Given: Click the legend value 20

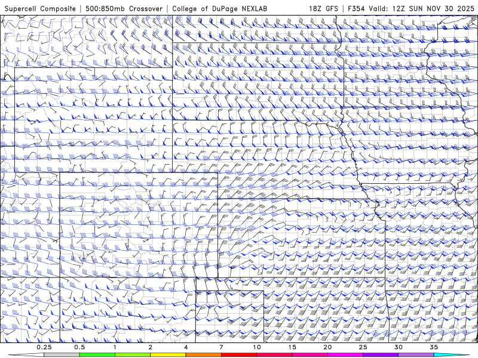Looking at the screenshot, I should 327,347.
